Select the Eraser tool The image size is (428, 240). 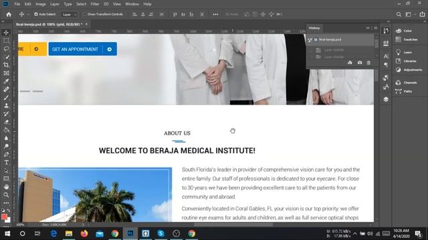pos(6,122)
